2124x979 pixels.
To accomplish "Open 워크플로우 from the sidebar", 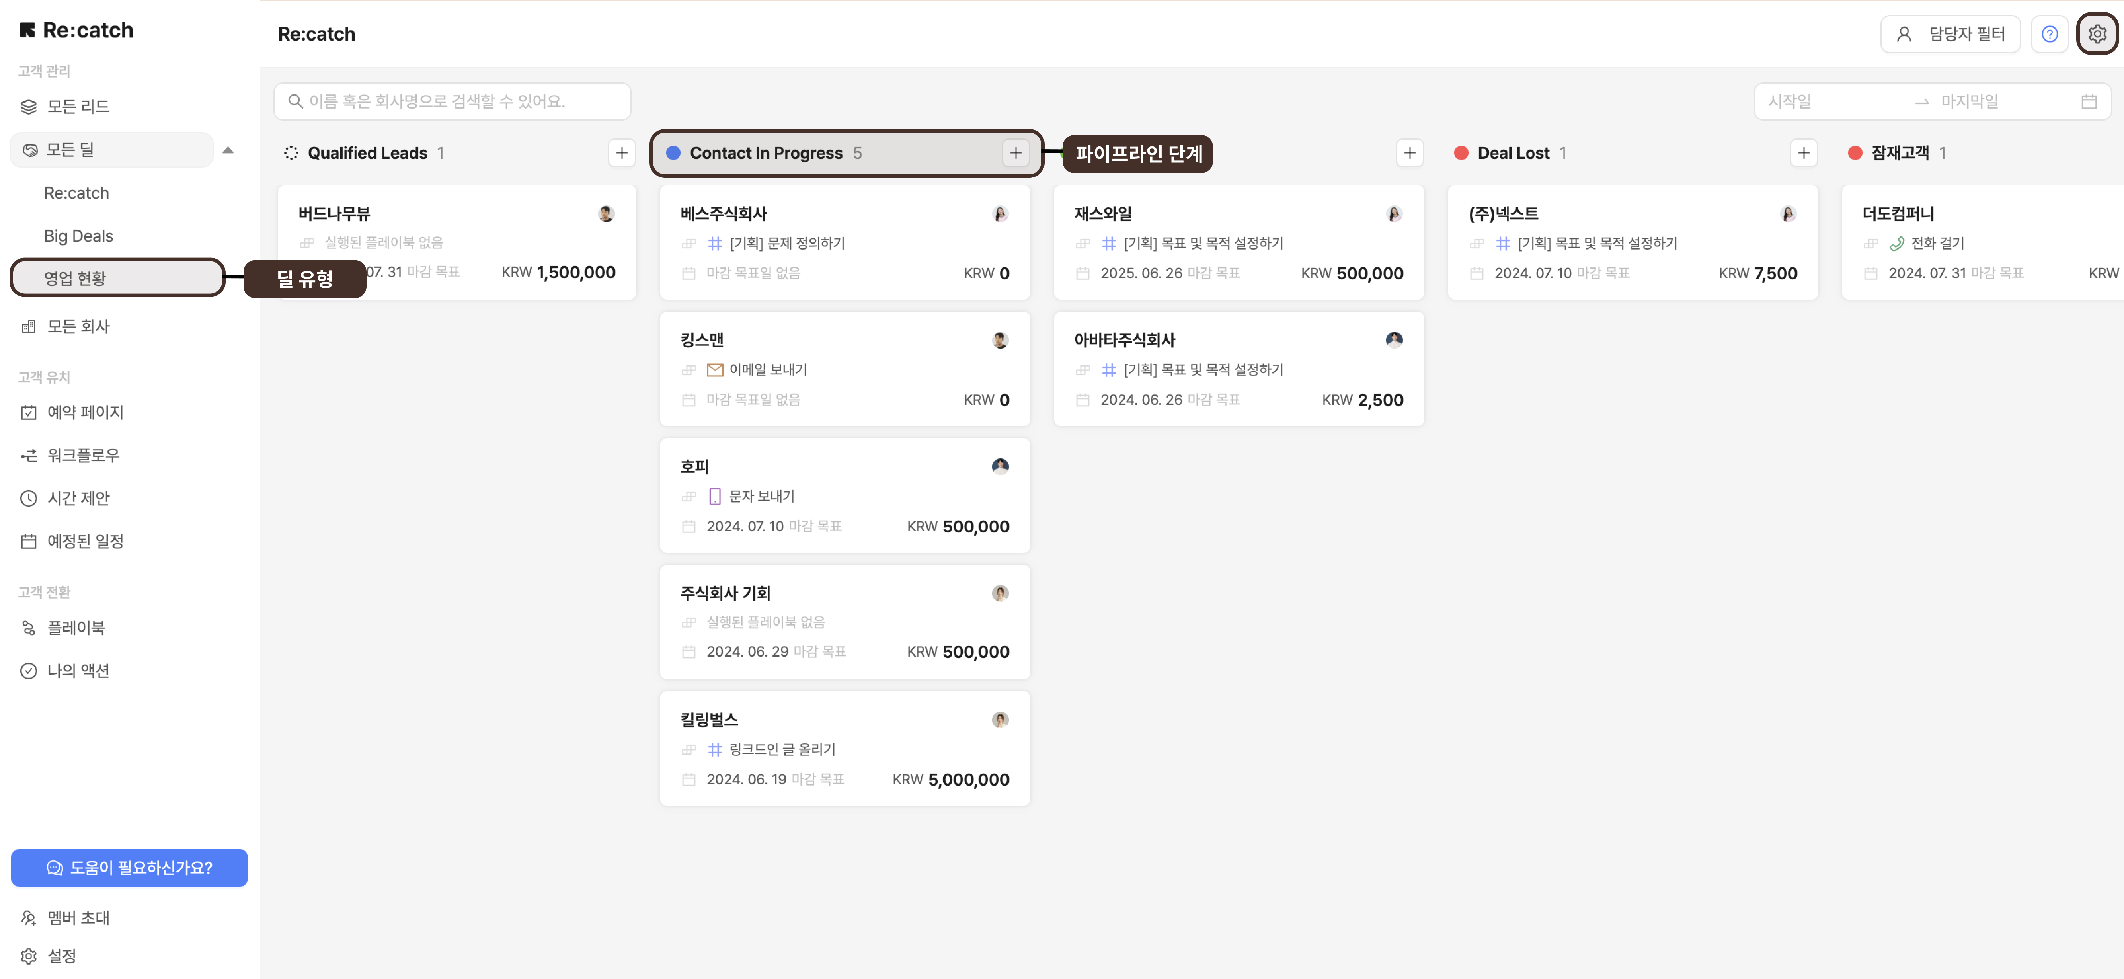I will 82,455.
